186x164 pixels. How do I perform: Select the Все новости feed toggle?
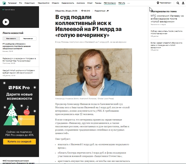click(11, 39)
